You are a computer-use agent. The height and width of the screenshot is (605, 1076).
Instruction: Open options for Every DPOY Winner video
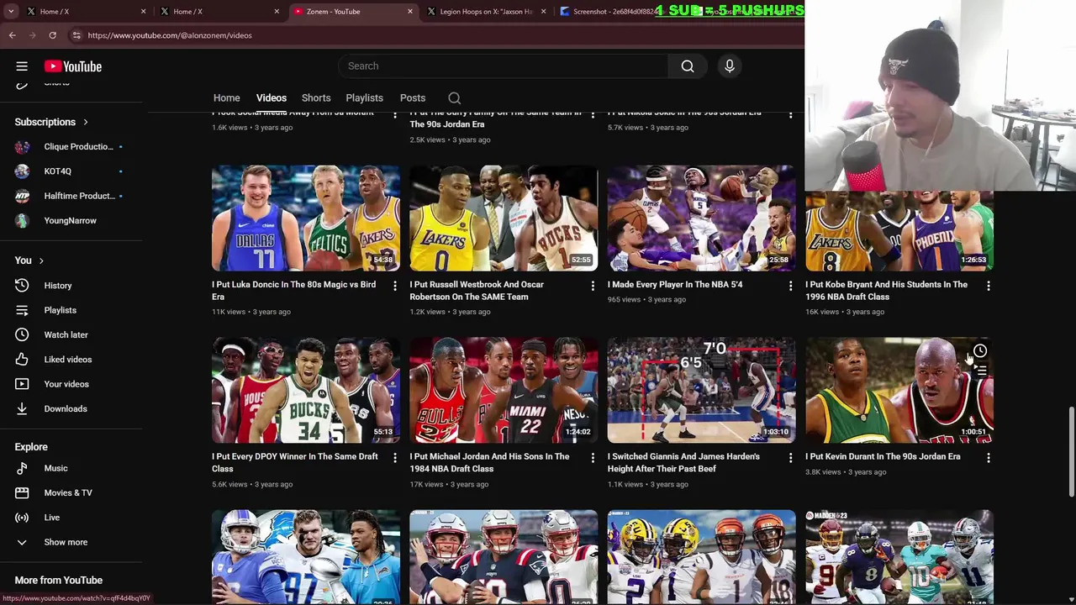(x=395, y=458)
